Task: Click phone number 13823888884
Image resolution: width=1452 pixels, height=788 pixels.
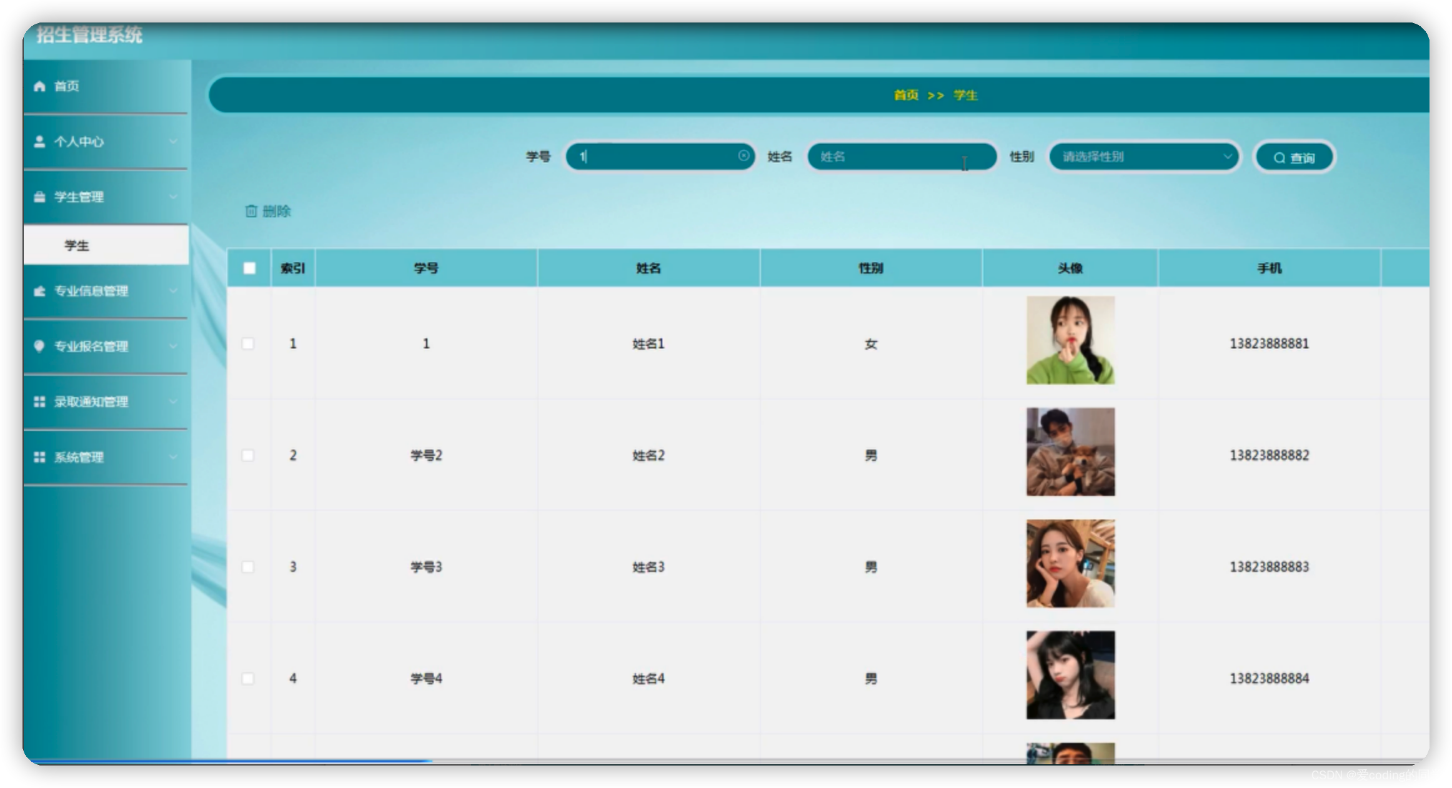Action: click(1270, 679)
